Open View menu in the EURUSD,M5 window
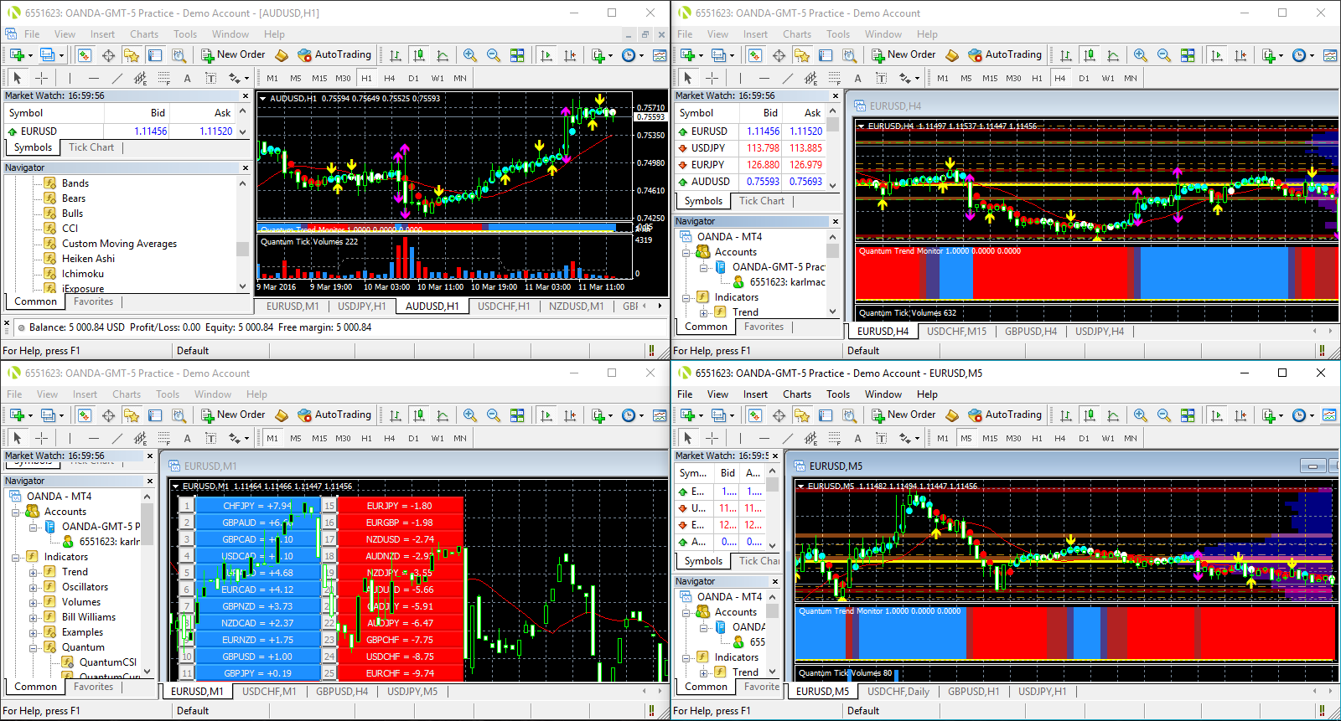Viewport: 1341px width, 721px height. [717, 394]
